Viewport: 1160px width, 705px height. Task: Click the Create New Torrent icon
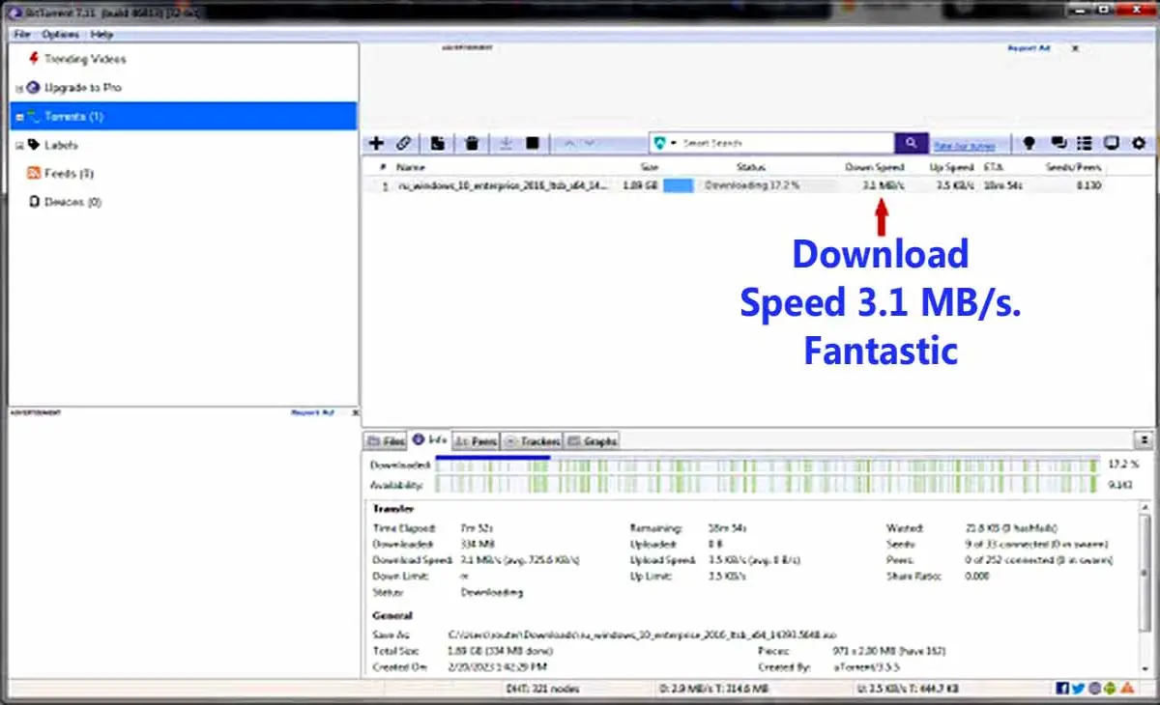(x=438, y=143)
